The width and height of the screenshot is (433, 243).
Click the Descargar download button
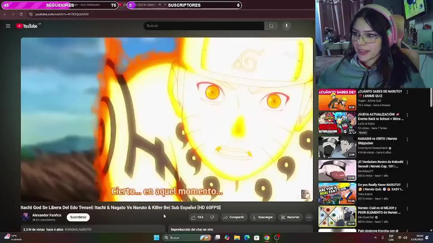tap(263, 217)
